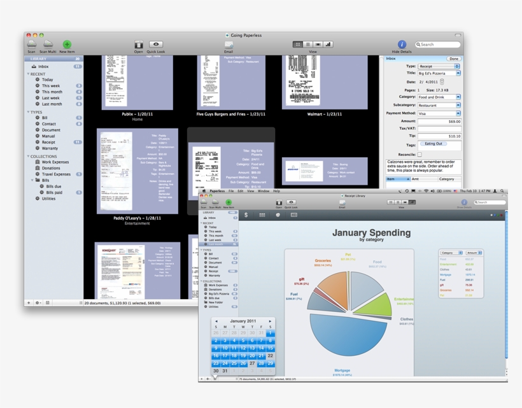Open Quick Look for the selected receipt

click(157, 44)
